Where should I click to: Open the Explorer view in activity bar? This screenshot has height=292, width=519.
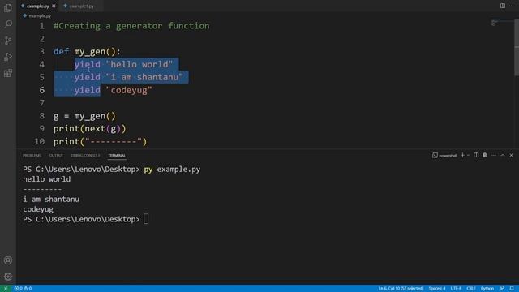(x=8, y=7)
